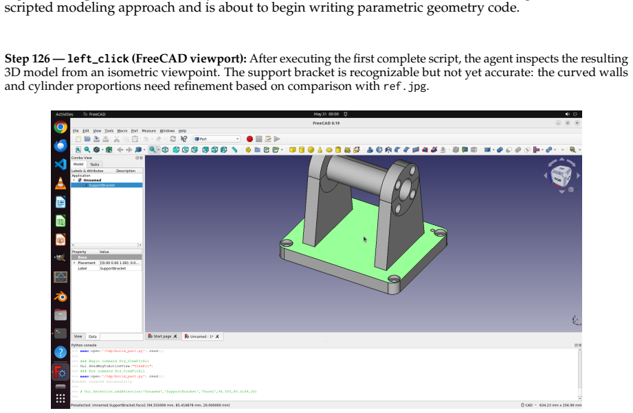
Task: Click Fit Selection magnifier icon
Action: tap(87, 150)
